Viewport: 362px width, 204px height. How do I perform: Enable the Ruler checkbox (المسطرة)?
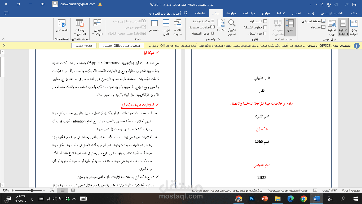(265, 21)
